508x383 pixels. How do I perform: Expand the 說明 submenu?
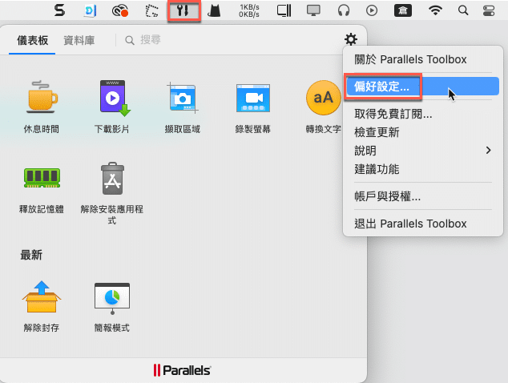423,151
